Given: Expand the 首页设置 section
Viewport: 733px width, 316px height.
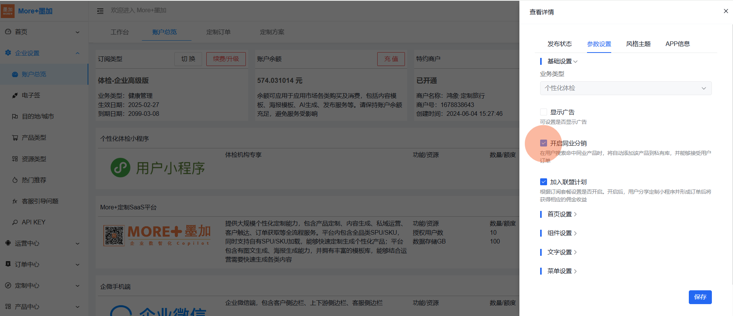Looking at the screenshot, I should click(562, 214).
